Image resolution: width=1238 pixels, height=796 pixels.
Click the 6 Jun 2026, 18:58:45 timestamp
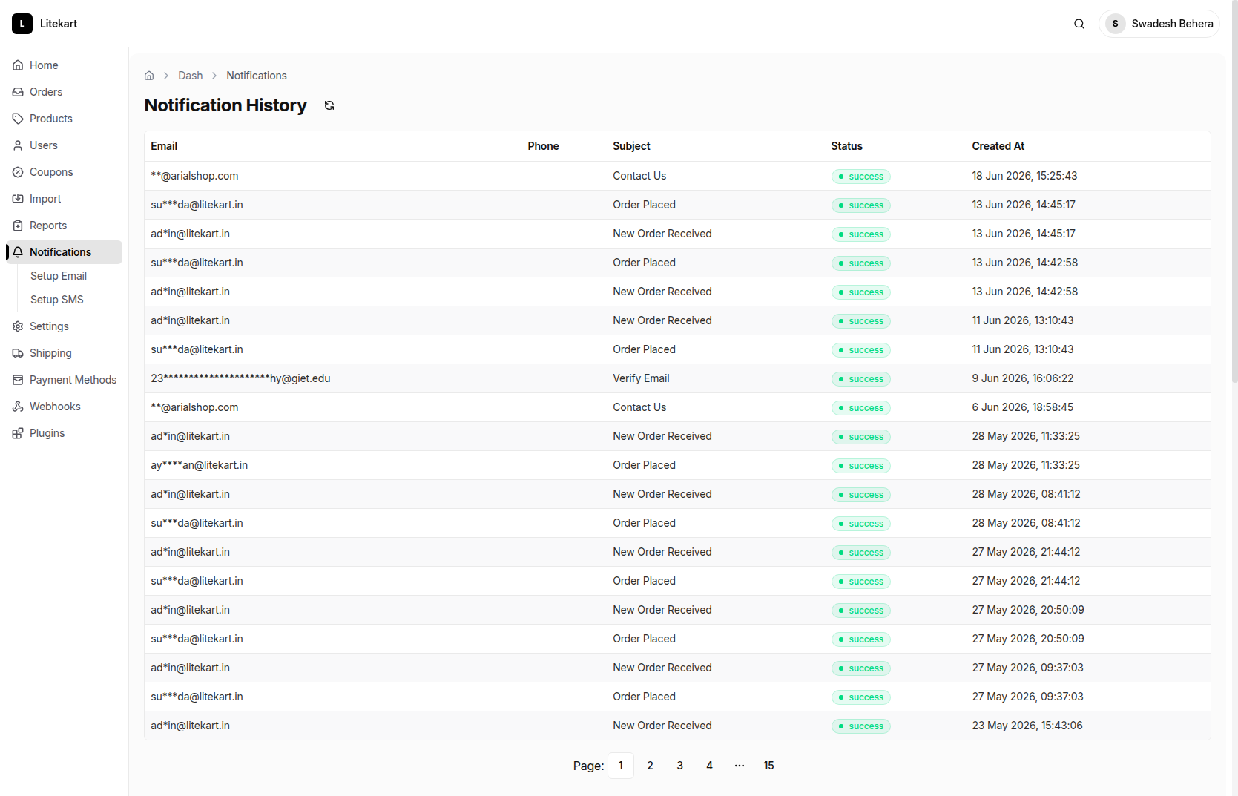tap(1023, 407)
